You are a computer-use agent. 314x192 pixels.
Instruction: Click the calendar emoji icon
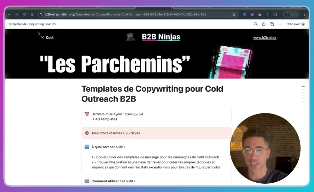pos(87,114)
